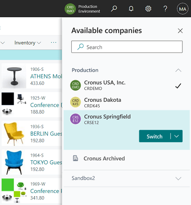Image resolution: width=191 pixels, height=205 pixels.
Task: Open notifications bell icon
Action: tap(131, 9)
